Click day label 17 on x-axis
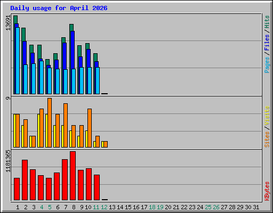This screenshot has height=213, width=273. (x=144, y=207)
